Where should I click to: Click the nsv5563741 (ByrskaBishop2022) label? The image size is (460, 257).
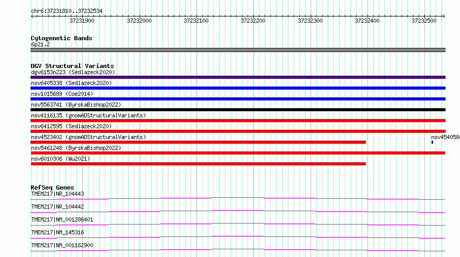coord(76,105)
